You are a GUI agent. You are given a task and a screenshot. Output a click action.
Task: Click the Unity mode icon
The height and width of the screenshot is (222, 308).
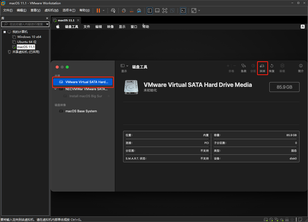[172, 11]
